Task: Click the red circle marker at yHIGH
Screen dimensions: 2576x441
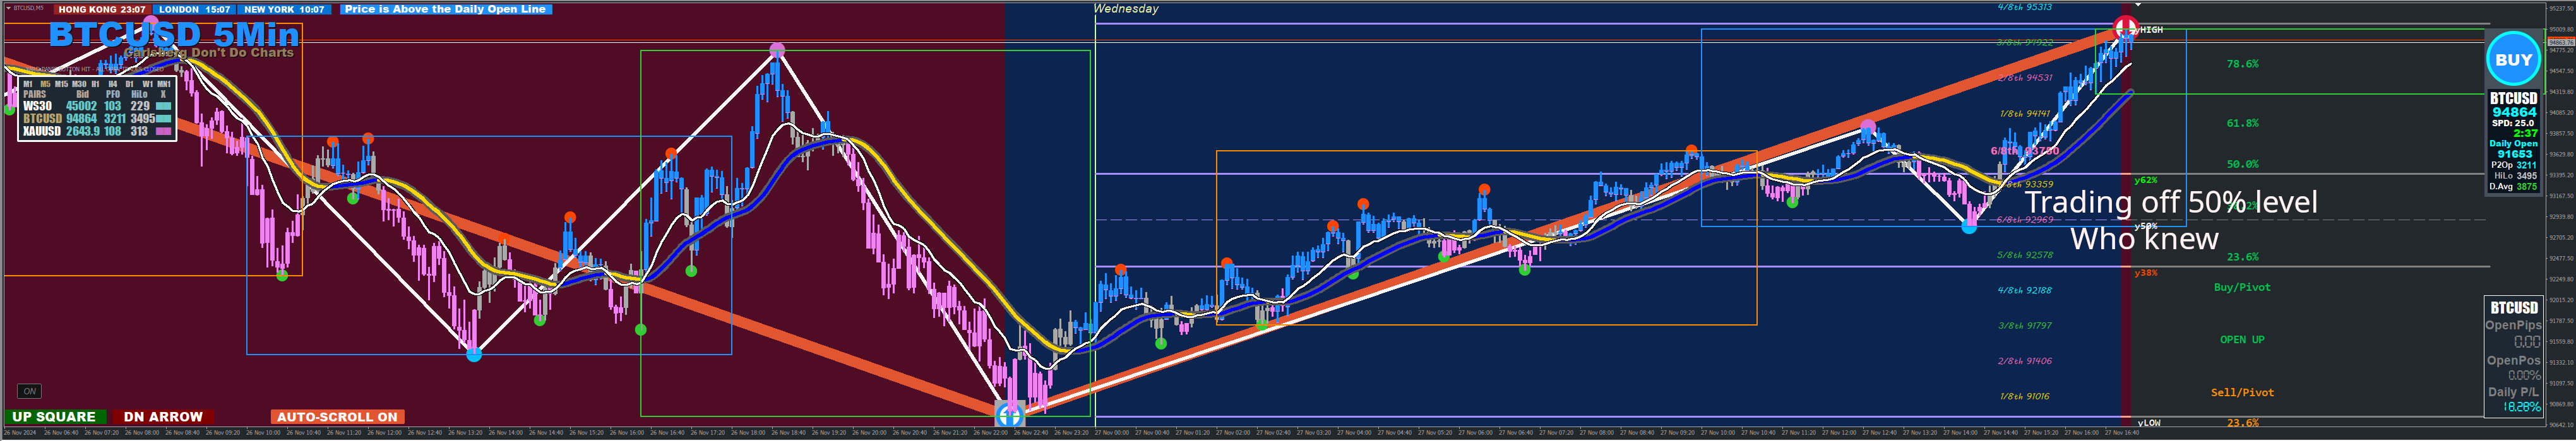Action: tap(2125, 27)
